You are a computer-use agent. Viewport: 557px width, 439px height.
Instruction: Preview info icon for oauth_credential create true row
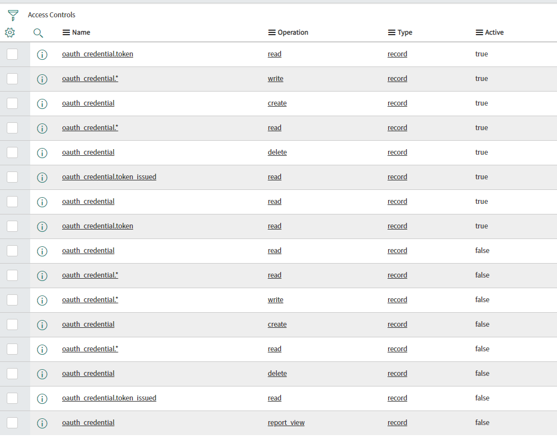(43, 104)
